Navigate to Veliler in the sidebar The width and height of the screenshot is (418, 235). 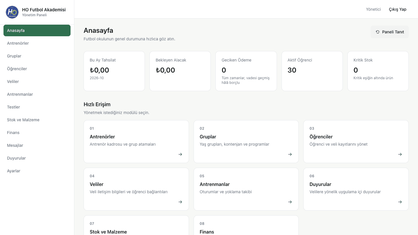pyautogui.click(x=37, y=82)
